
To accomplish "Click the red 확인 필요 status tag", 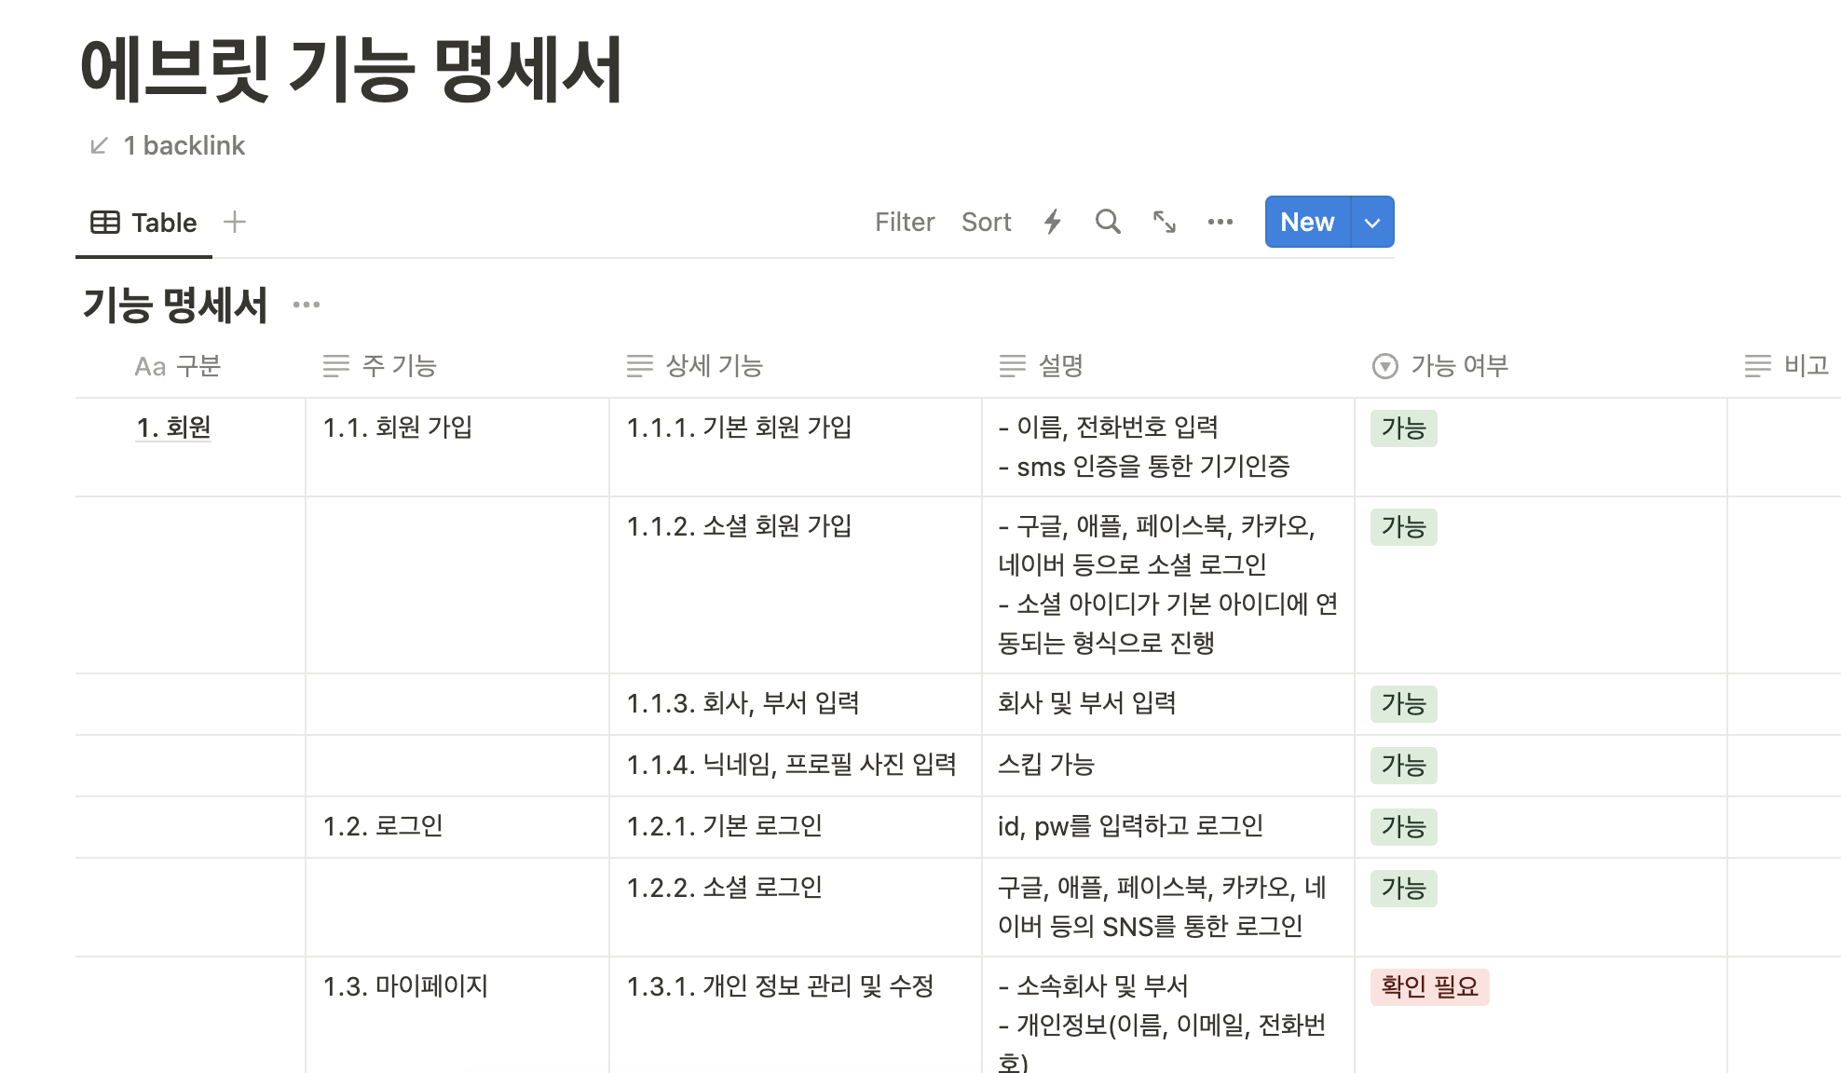I will (x=1429, y=986).
